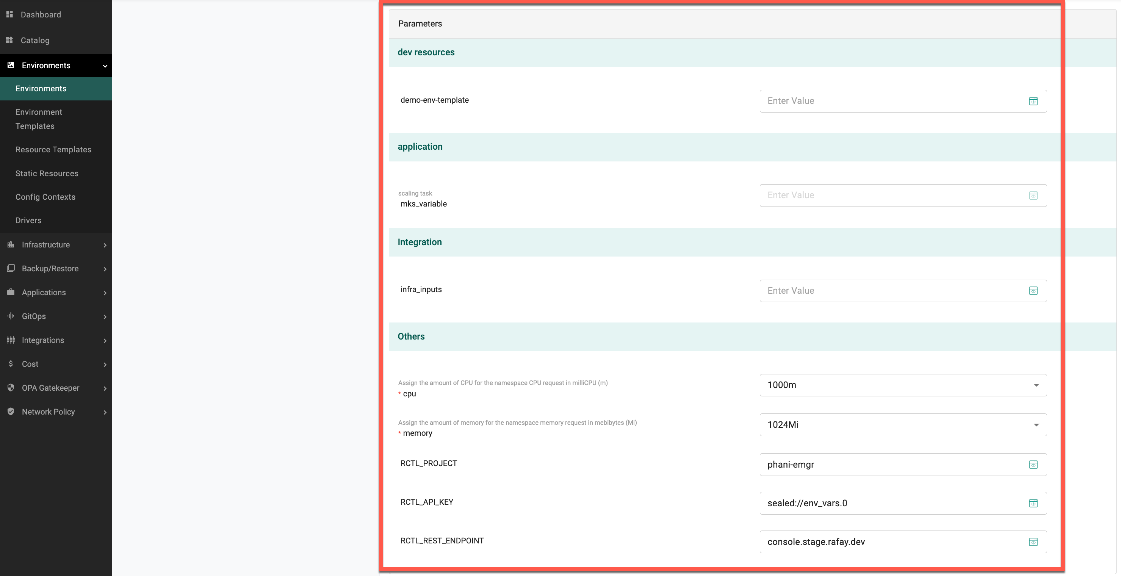Expand the Applications menu item

tap(56, 292)
